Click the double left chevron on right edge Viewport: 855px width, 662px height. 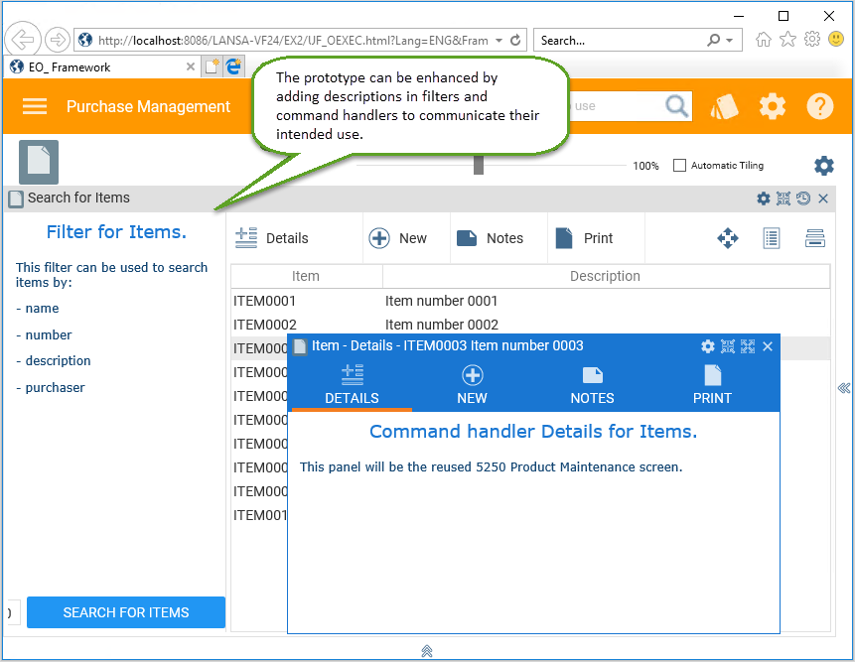click(843, 388)
